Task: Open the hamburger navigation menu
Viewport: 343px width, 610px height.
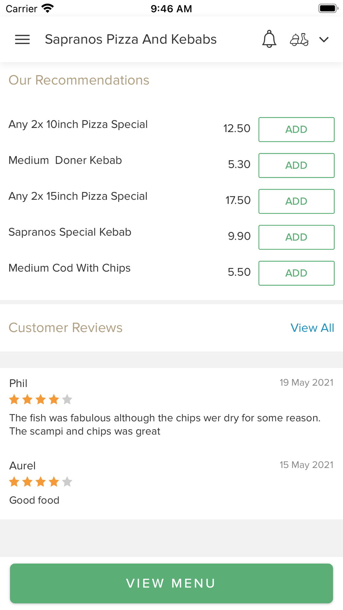Action: 22,39
